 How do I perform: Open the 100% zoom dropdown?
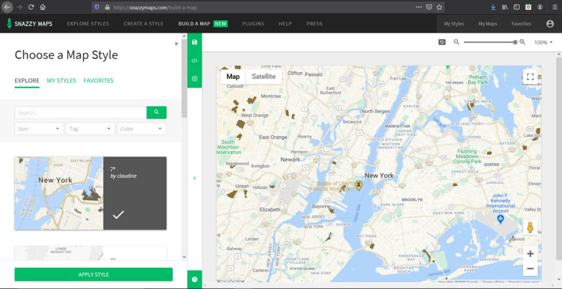pyautogui.click(x=543, y=42)
